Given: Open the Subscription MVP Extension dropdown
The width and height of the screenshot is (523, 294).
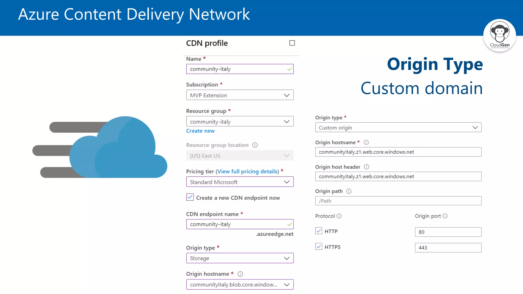Looking at the screenshot, I should click(x=240, y=95).
